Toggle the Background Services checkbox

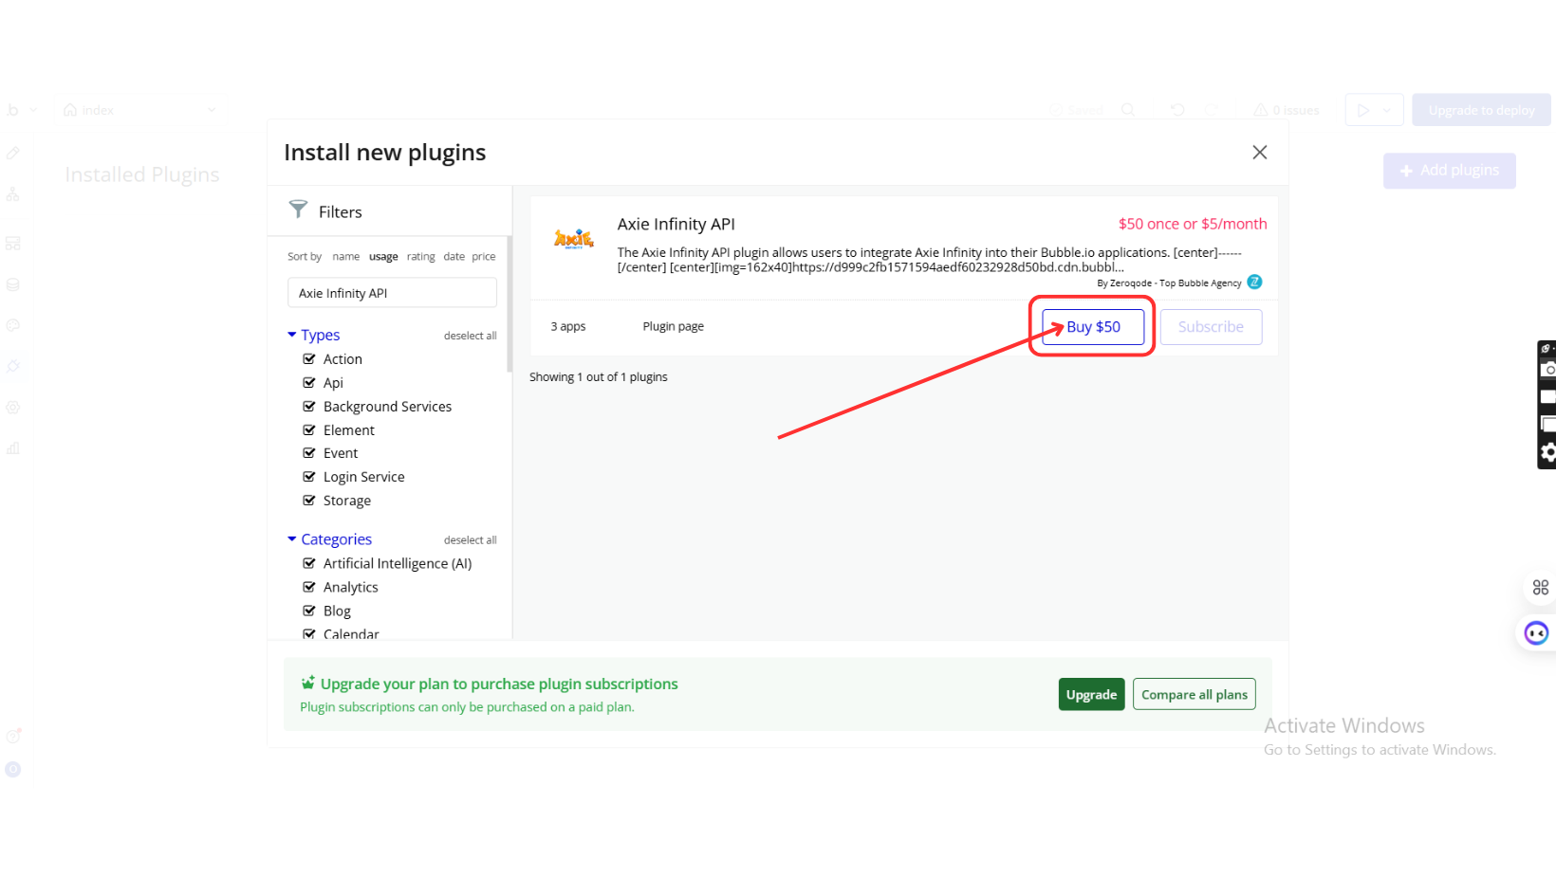pyautogui.click(x=309, y=407)
